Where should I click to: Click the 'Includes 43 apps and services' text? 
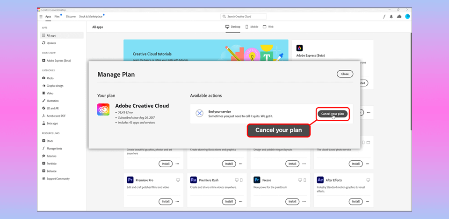(136, 123)
